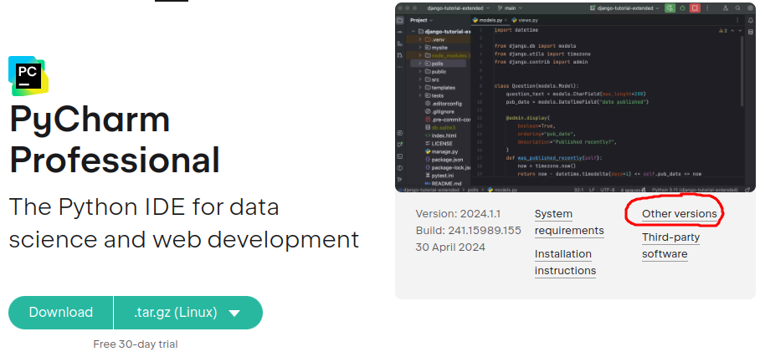Click the PyCharm IDE preview screenshot
765x357 pixels.
pyautogui.click(x=575, y=98)
